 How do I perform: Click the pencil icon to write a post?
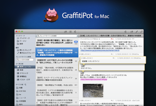click(136, 32)
